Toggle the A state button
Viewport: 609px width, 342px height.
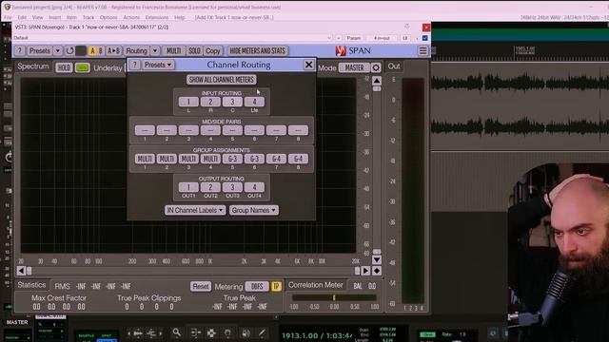pyautogui.click(x=92, y=50)
